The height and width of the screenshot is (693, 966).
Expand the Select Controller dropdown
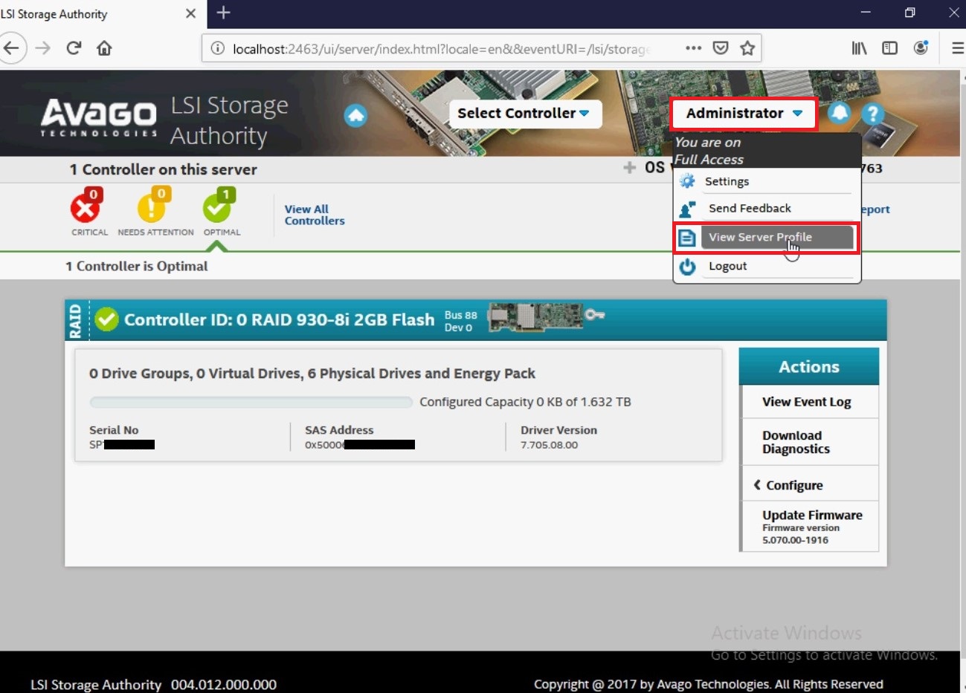coord(524,113)
